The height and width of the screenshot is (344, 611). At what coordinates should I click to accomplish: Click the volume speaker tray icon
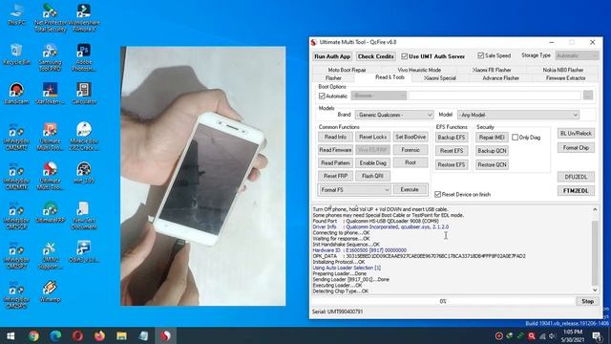point(552,335)
